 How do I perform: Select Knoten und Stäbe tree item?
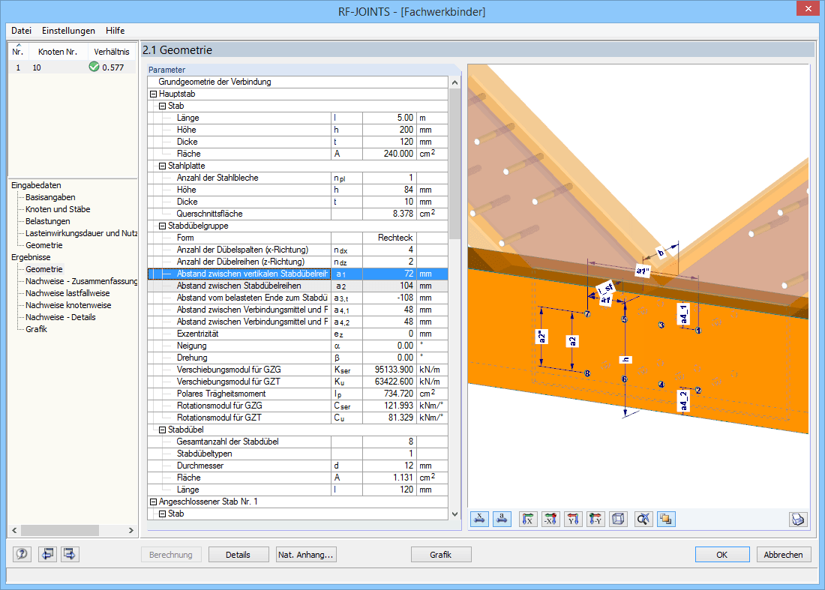click(58, 209)
